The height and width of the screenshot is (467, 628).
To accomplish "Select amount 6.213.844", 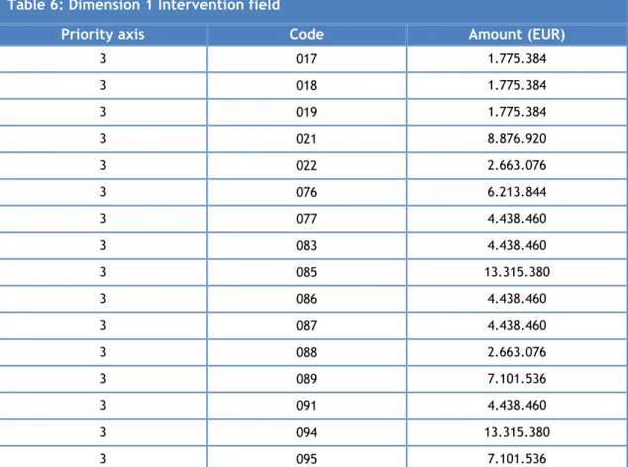I will (x=517, y=192).
